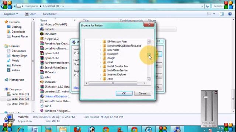The height and width of the screenshot is (132, 236).
Task: Click folder tree scroll down arrow
Action: click(149, 79)
